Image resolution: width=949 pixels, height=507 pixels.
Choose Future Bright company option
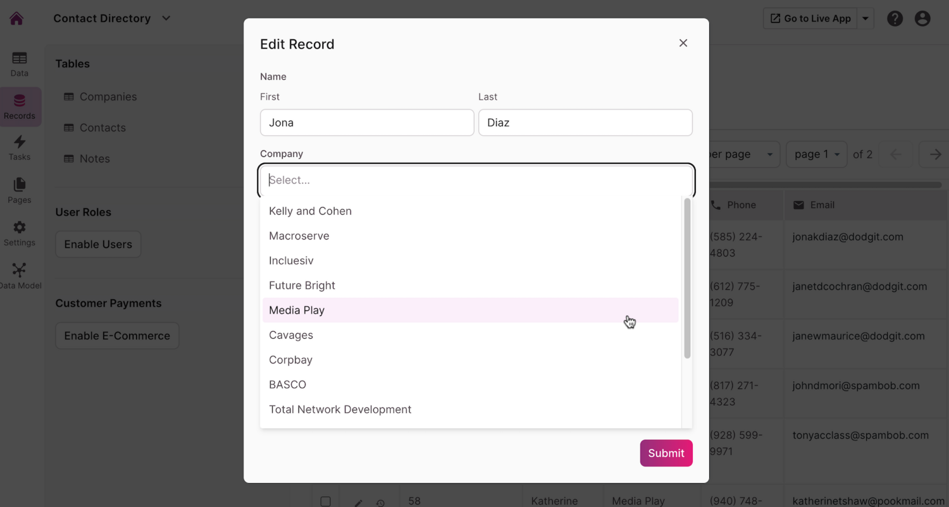pos(302,286)
